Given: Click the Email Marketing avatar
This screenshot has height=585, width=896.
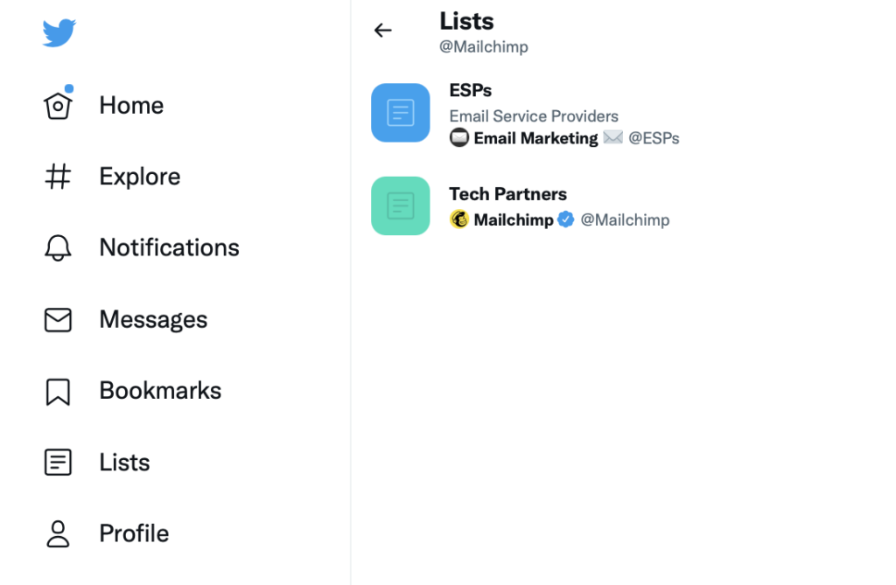Looking at the screenshot, I should [458, 138].
